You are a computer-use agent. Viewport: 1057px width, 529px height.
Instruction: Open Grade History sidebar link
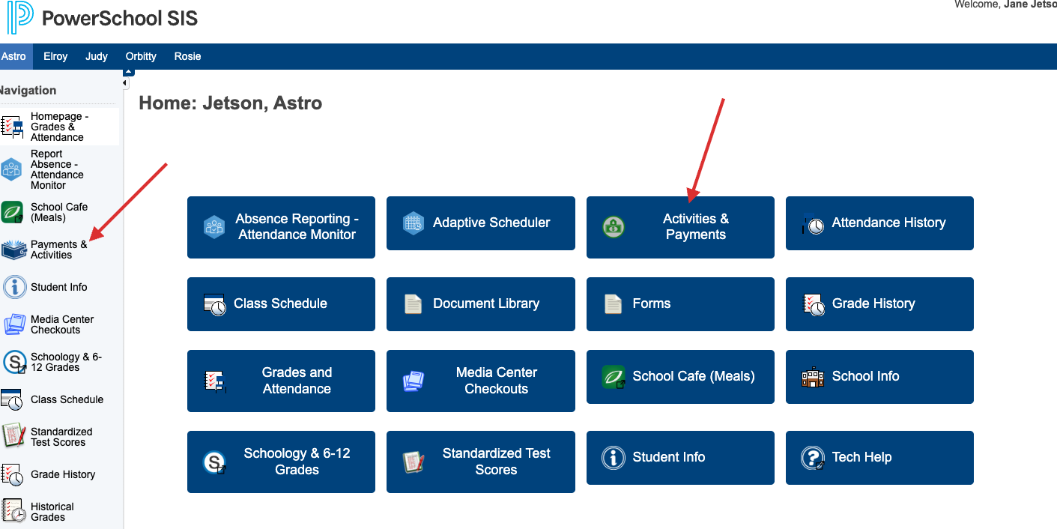[x=63, y=474]
